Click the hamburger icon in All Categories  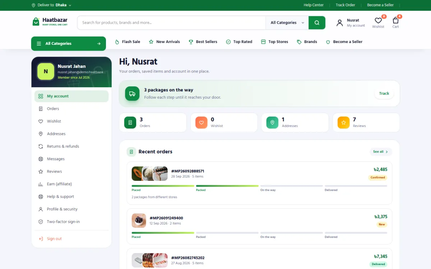(39, 44)
